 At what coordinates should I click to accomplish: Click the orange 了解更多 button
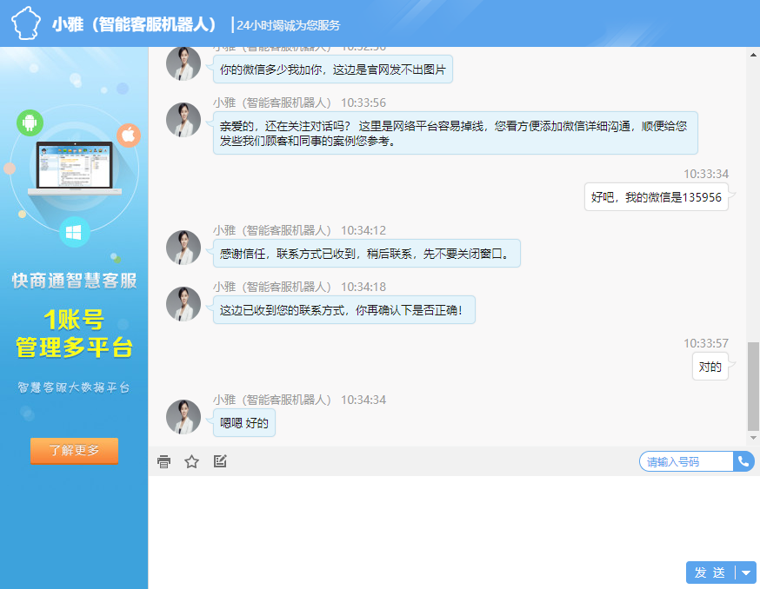74,451
